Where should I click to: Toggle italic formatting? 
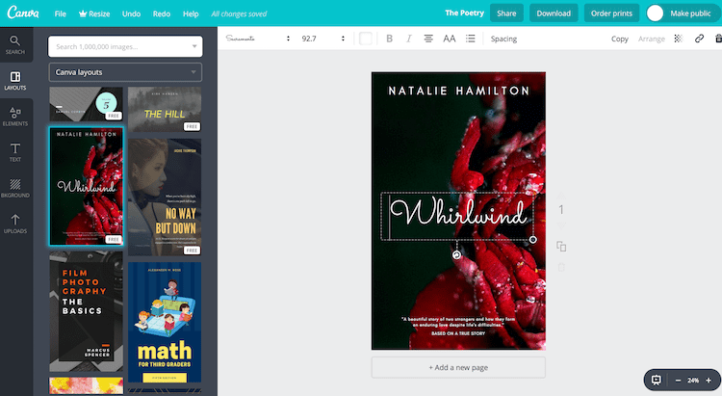(x=408, y=39)
